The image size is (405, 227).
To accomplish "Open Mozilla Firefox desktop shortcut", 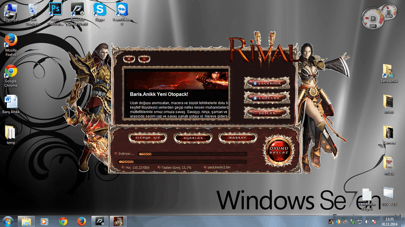I will coord(11,45).
